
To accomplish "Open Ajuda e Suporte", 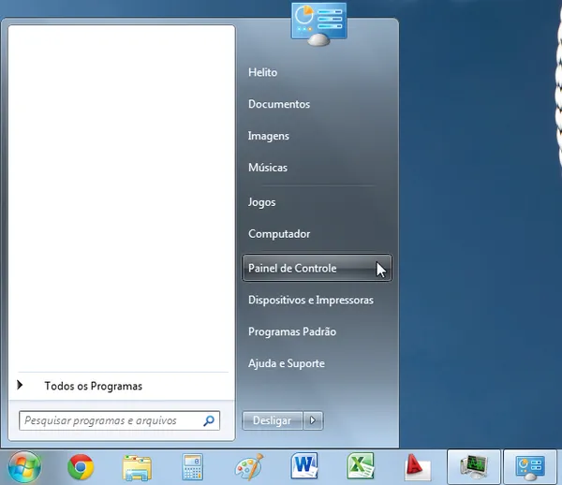I will point(287,363).
